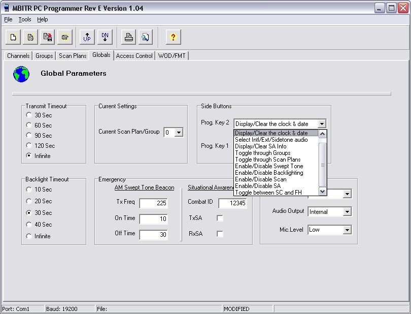This screenshot has height=314, width=411.
Task: Click the yellow question mark Help icon
Action: [173, 37]
